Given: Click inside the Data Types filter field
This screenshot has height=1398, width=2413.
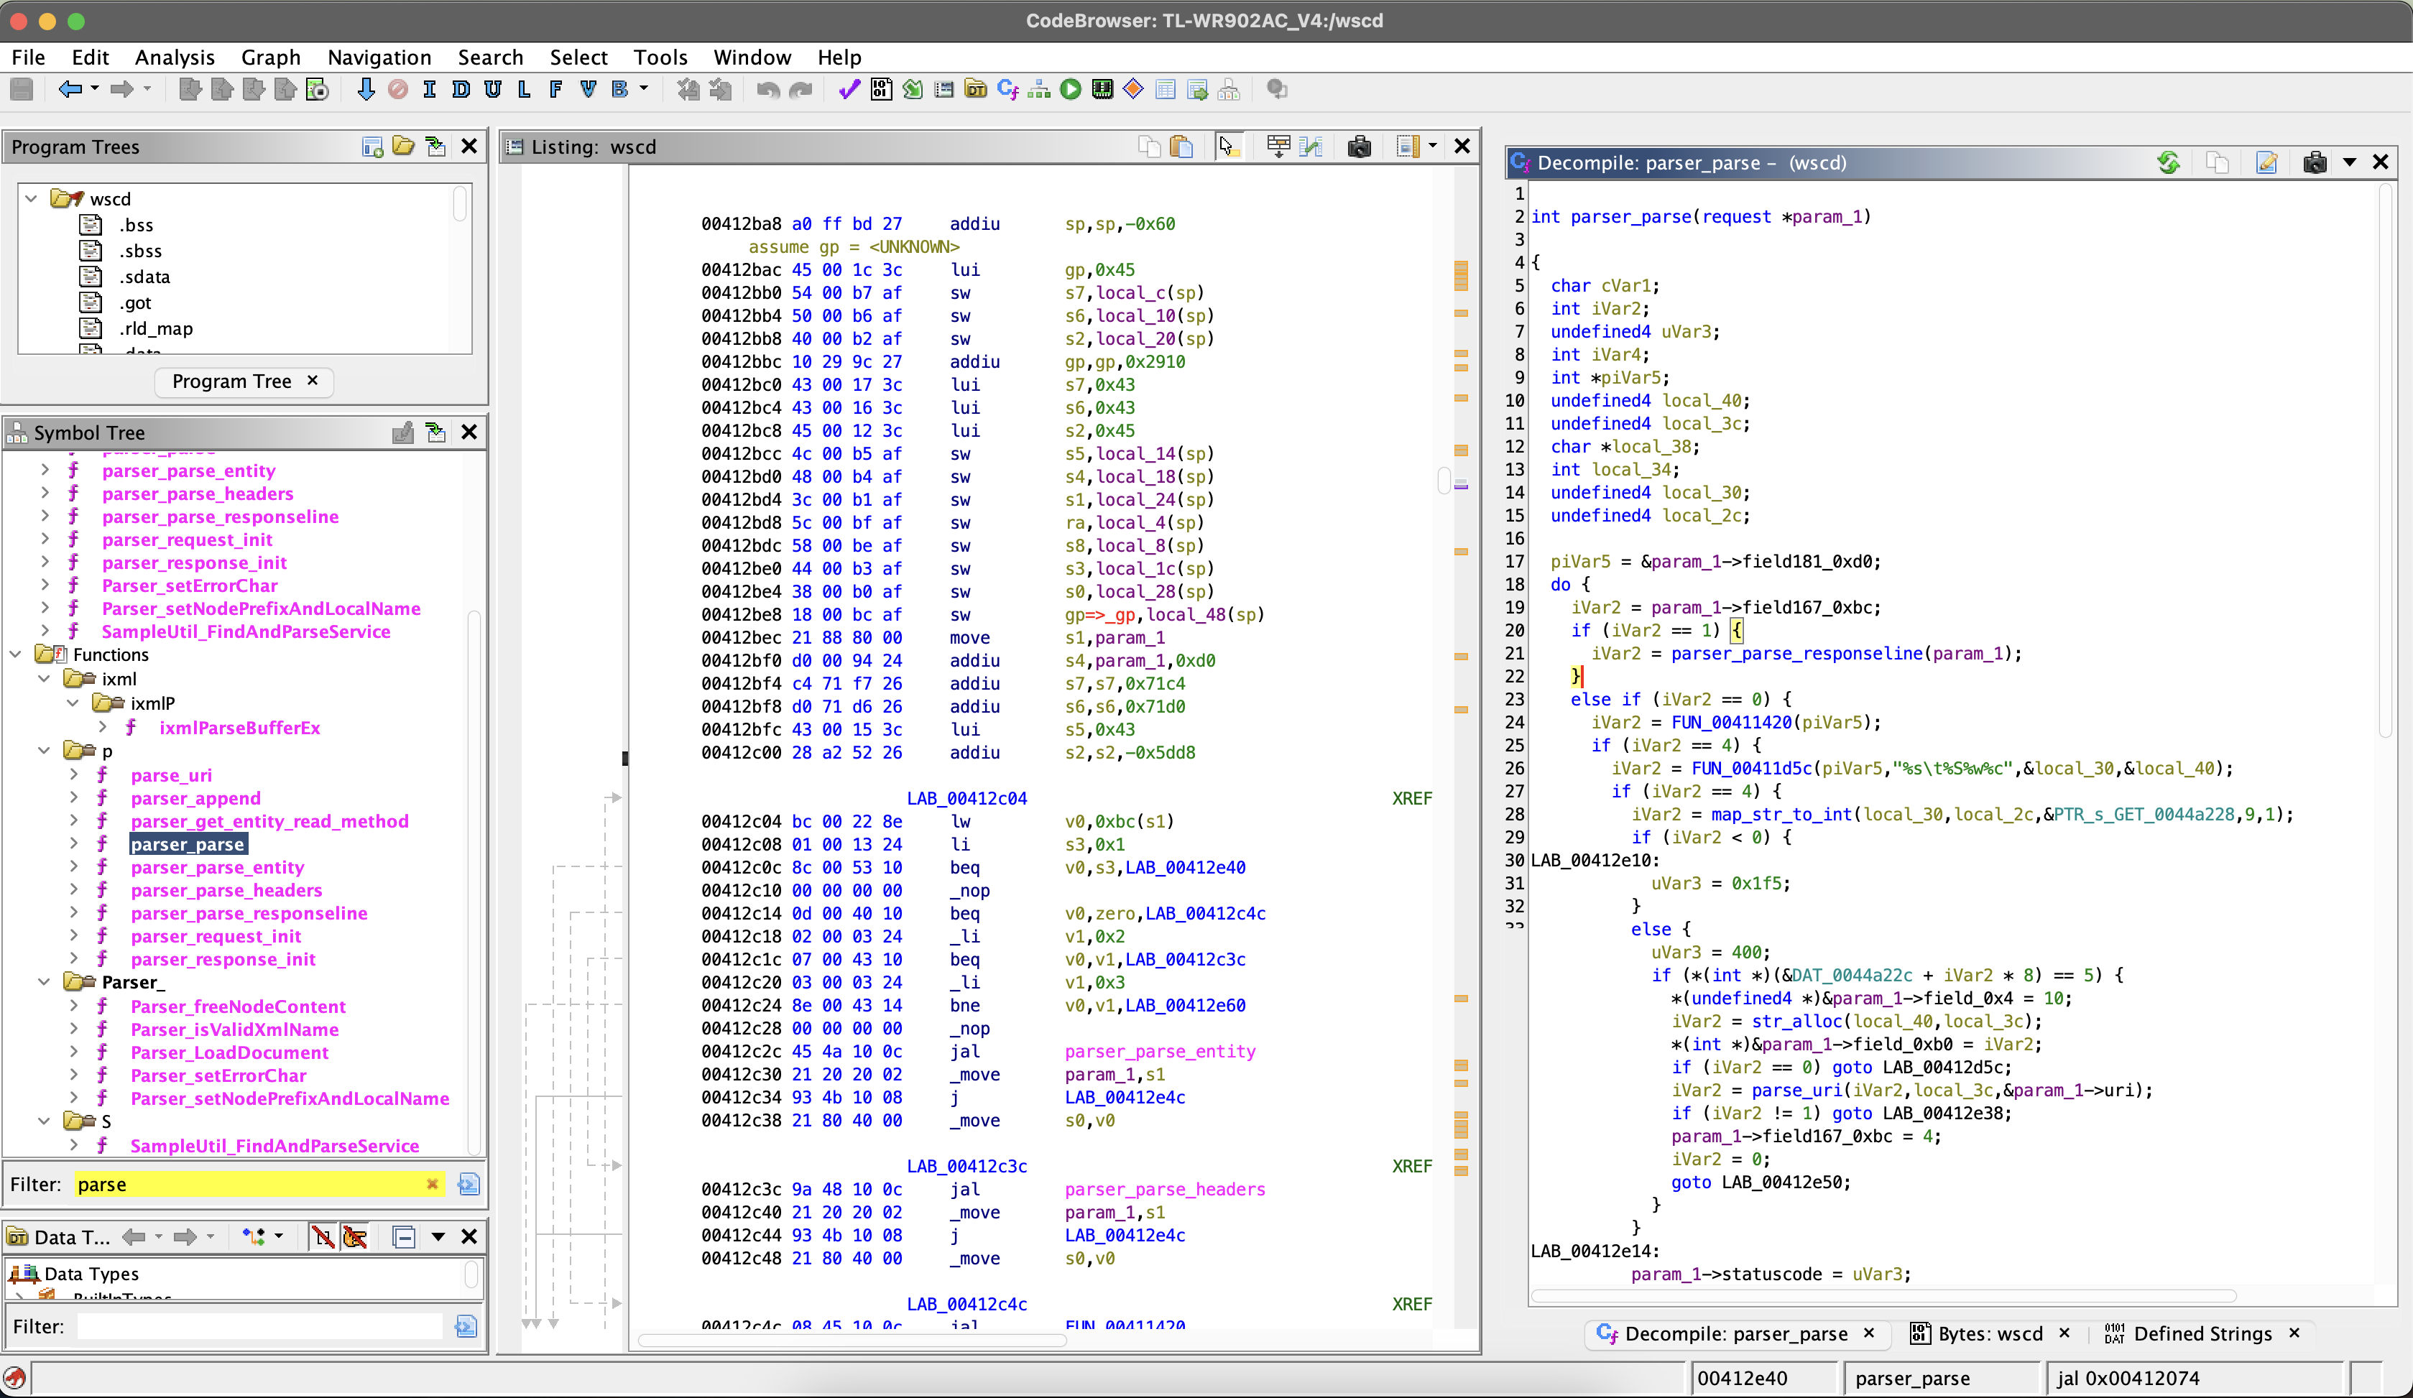Looking at the screenshot, I should pos(259,1327).
